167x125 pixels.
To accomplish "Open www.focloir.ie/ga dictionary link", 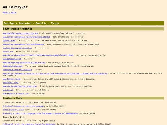I will [x=12, y=79].
